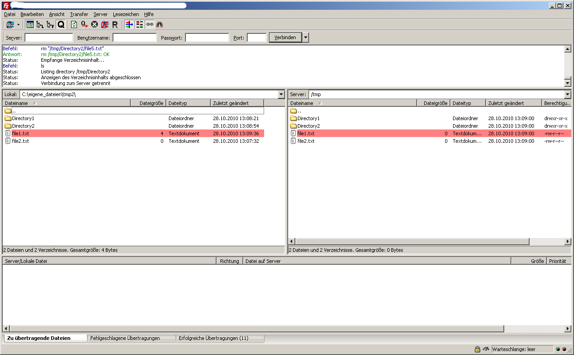
Task: Click the message log scroll-up arrow
Action: tap(567, 49)
